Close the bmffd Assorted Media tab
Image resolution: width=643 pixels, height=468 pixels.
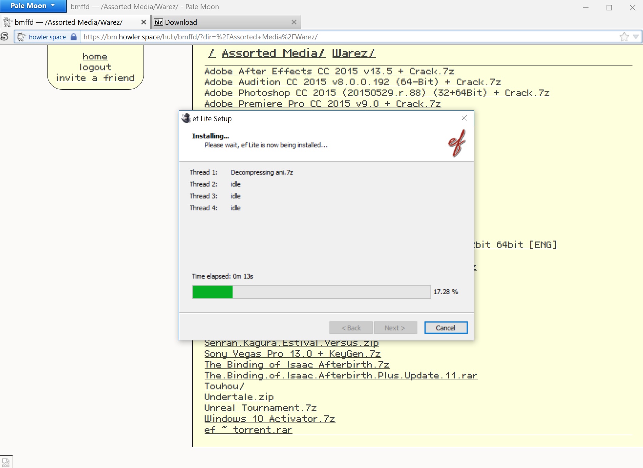point(144,22)
